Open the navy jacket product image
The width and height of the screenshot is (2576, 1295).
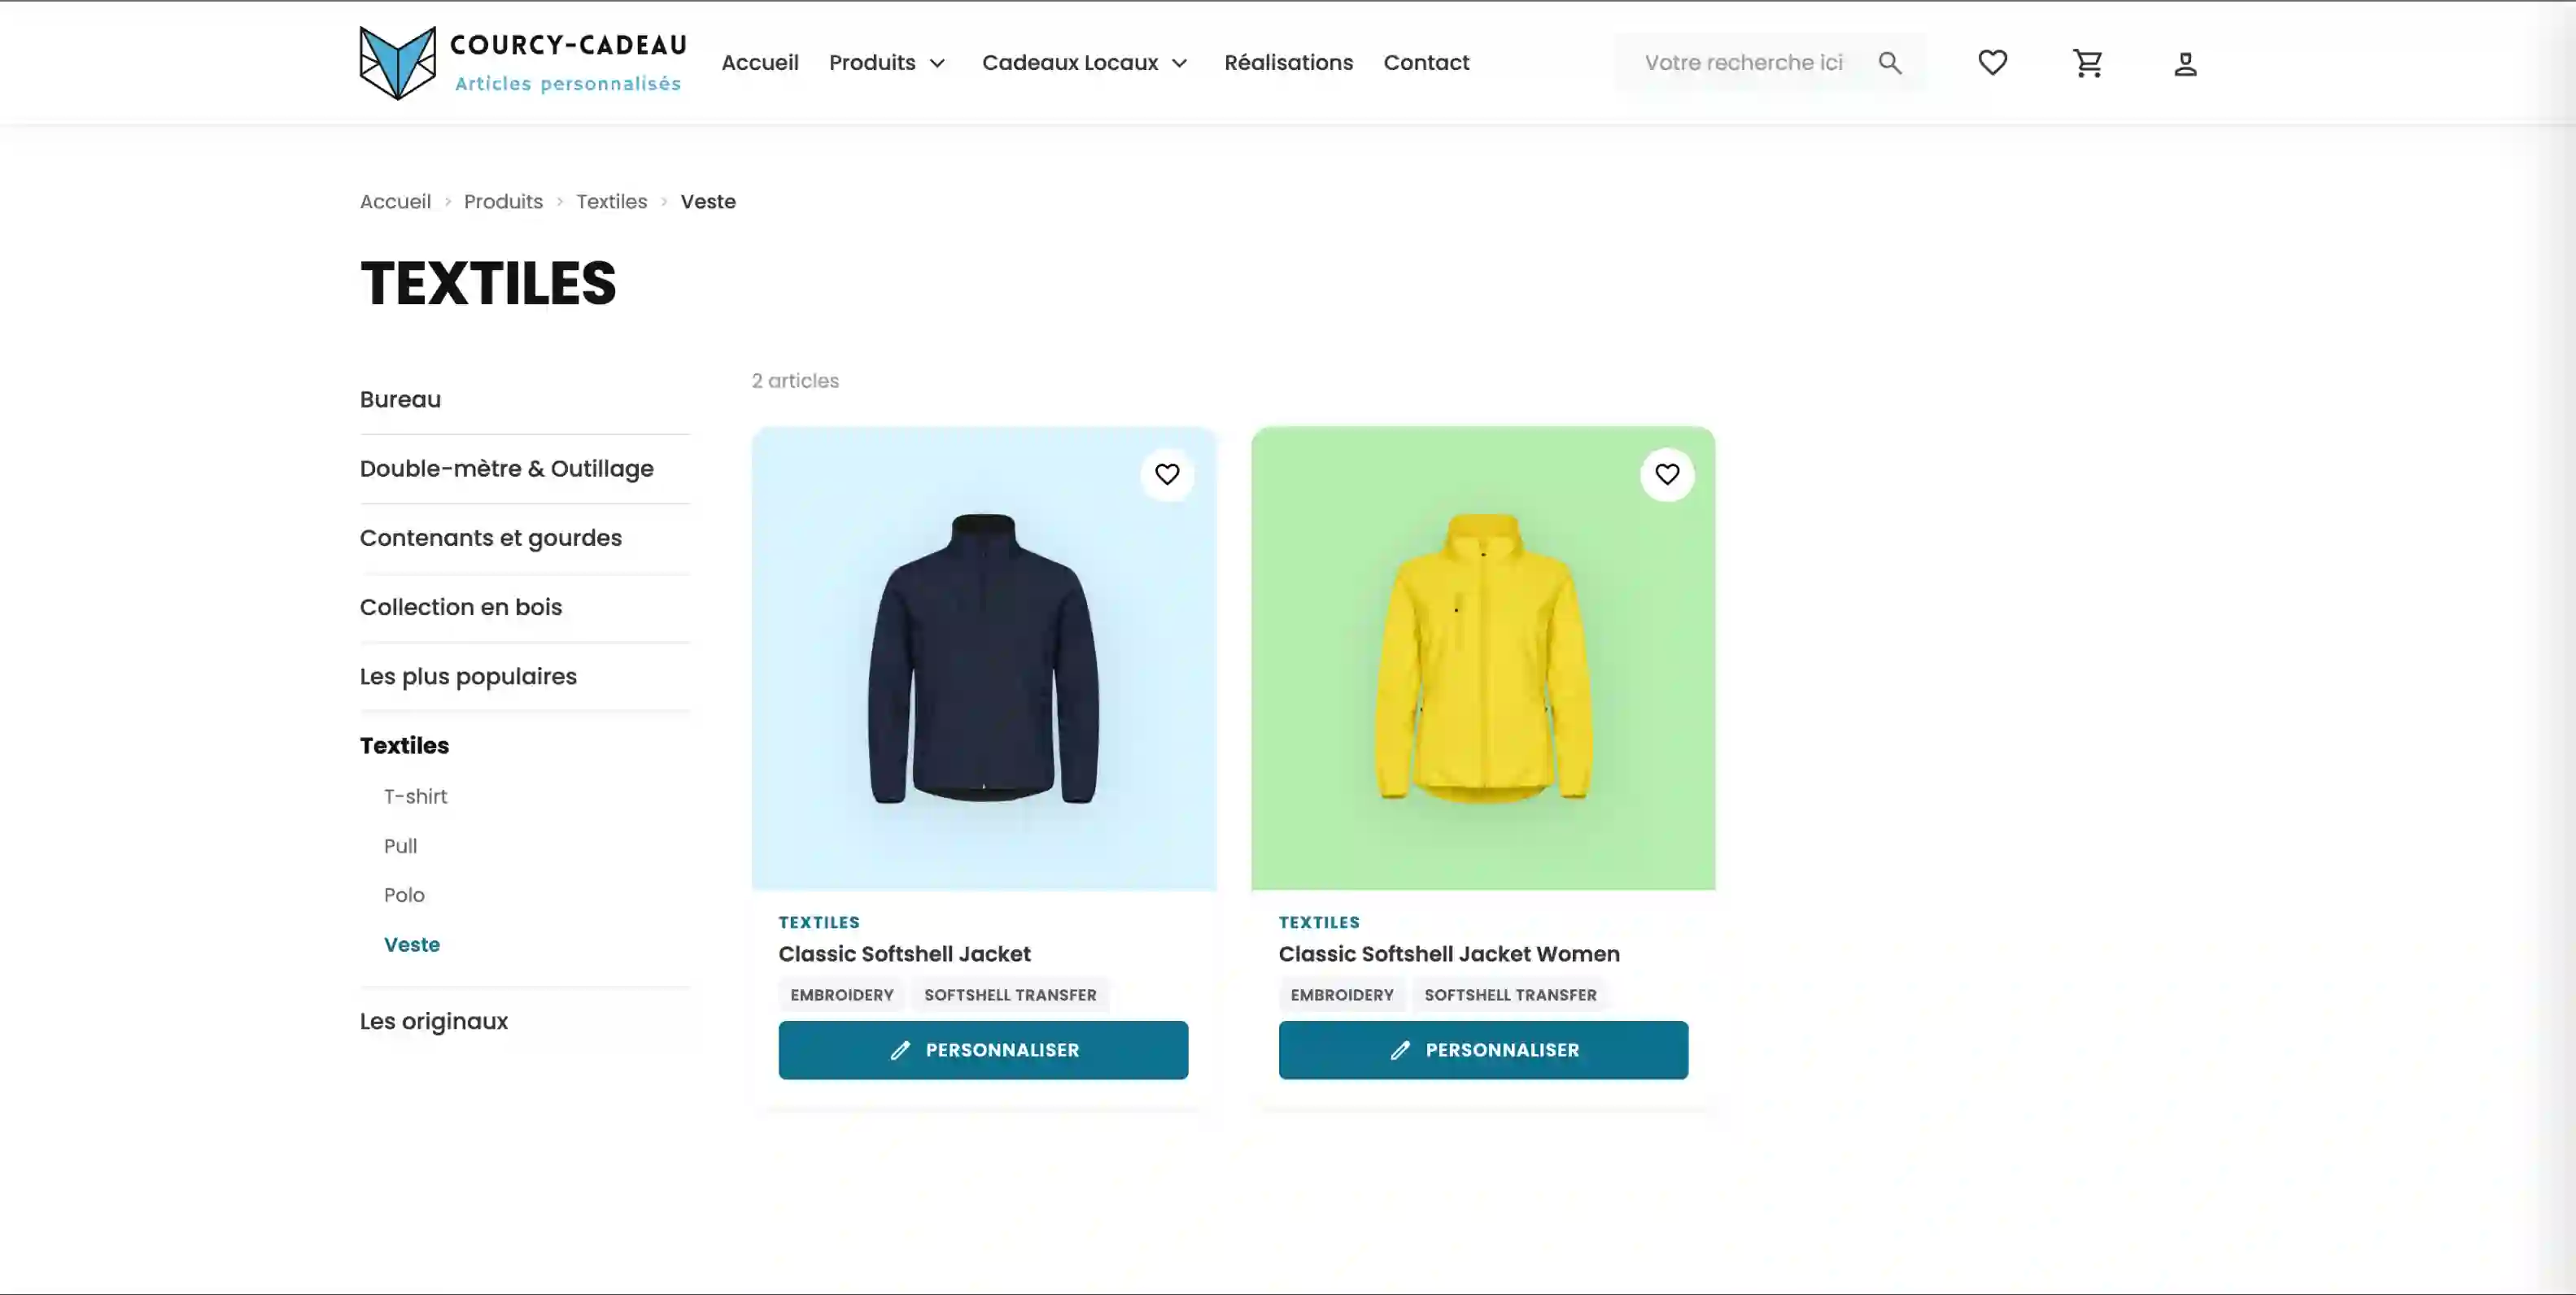click(x=983, y=658)
